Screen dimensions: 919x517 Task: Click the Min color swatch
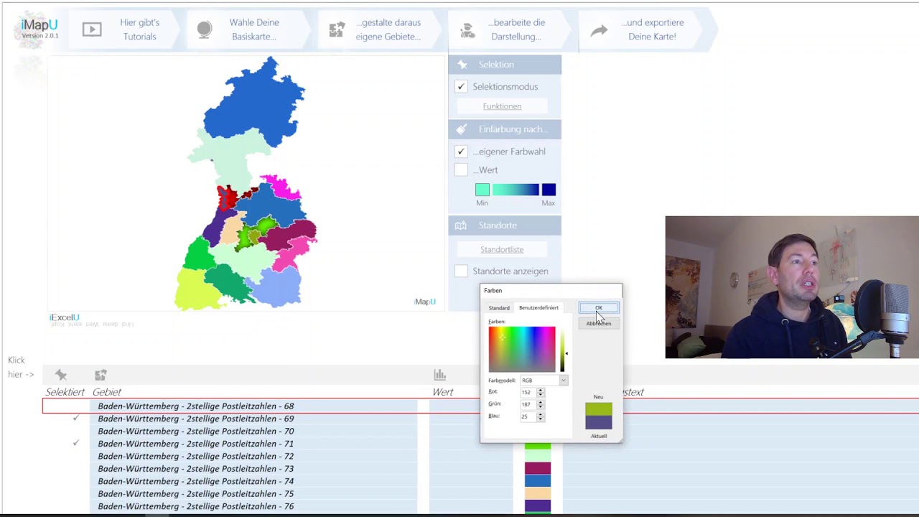[x=482, y=190]
